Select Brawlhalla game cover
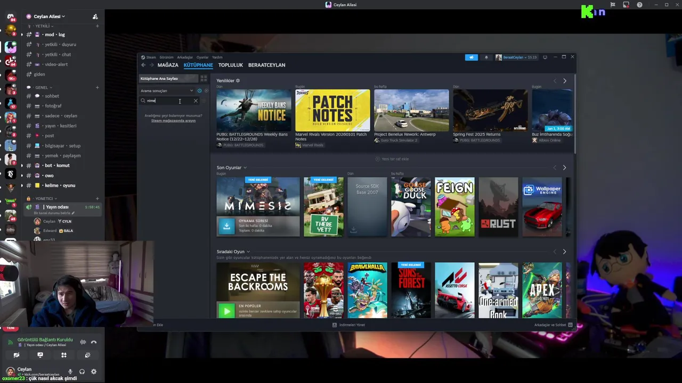The image size is (682, 383). point(367,290)
